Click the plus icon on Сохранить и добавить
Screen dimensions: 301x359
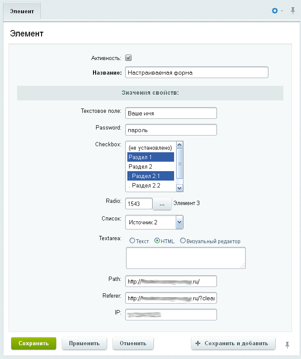coord(198,343)
